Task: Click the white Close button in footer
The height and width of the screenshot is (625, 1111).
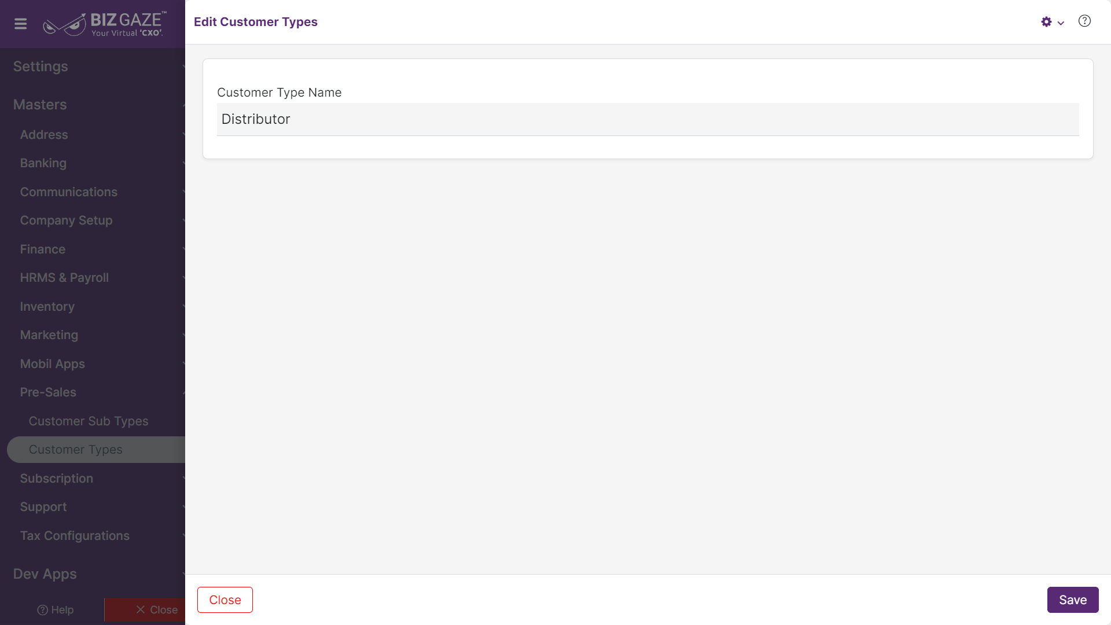Action: [x=225, y=600]
